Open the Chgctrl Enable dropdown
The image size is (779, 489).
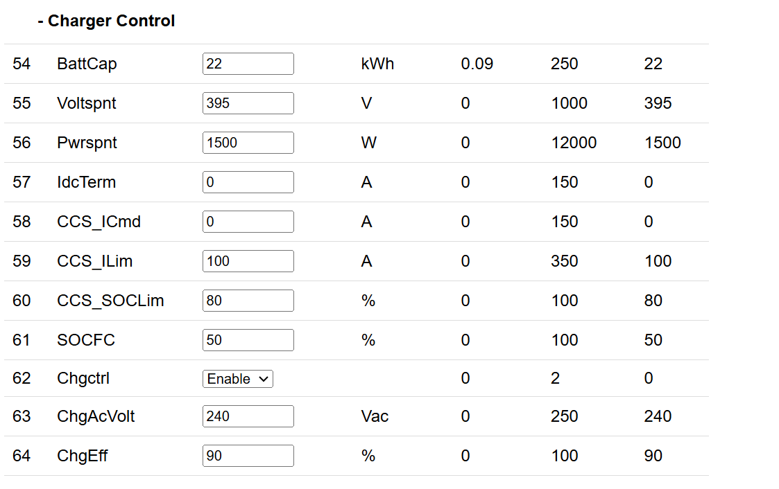[x=238, y=379]
